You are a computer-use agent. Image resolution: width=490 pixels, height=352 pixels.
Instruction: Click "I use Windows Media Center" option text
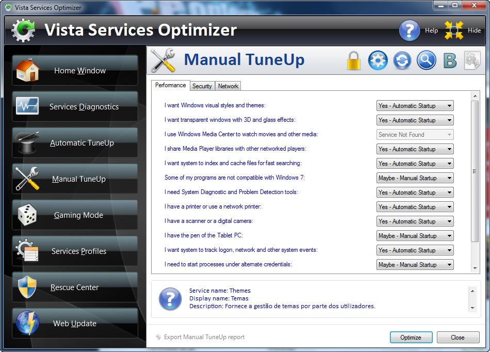241,134
